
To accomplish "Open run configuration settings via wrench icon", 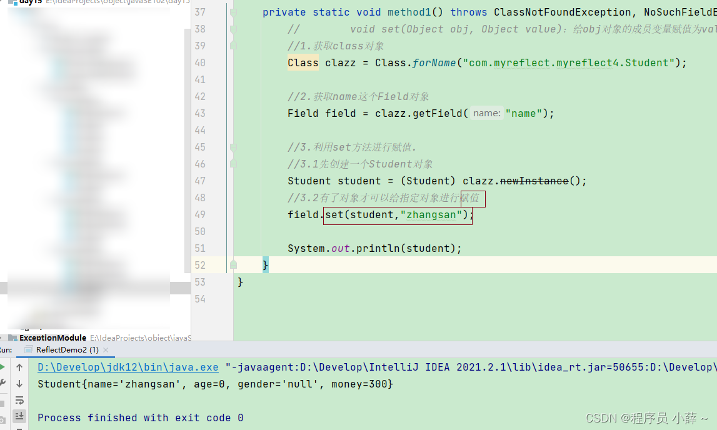I will 3,383.
